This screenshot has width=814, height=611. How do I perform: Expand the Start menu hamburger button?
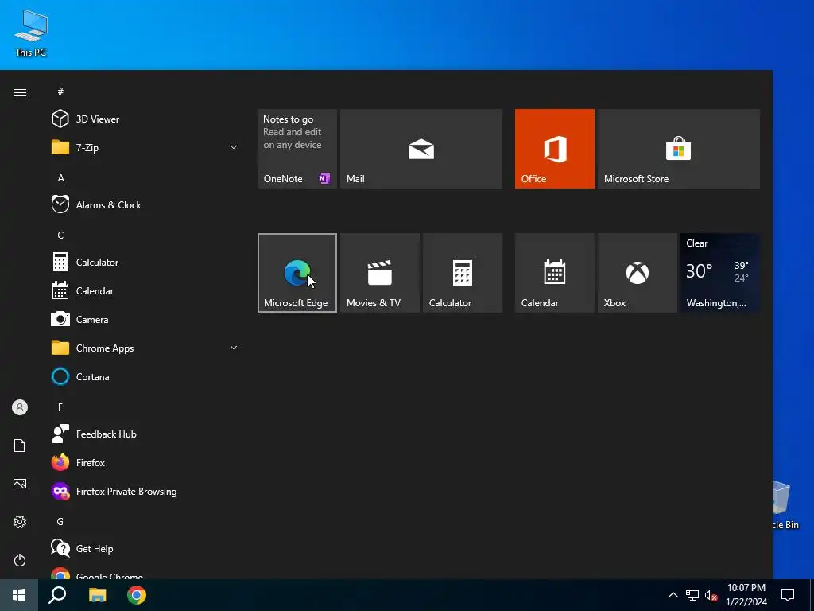(x=20, y=92)
